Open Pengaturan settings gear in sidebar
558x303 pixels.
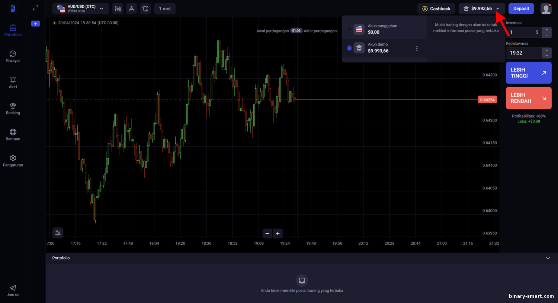[13, 161]
